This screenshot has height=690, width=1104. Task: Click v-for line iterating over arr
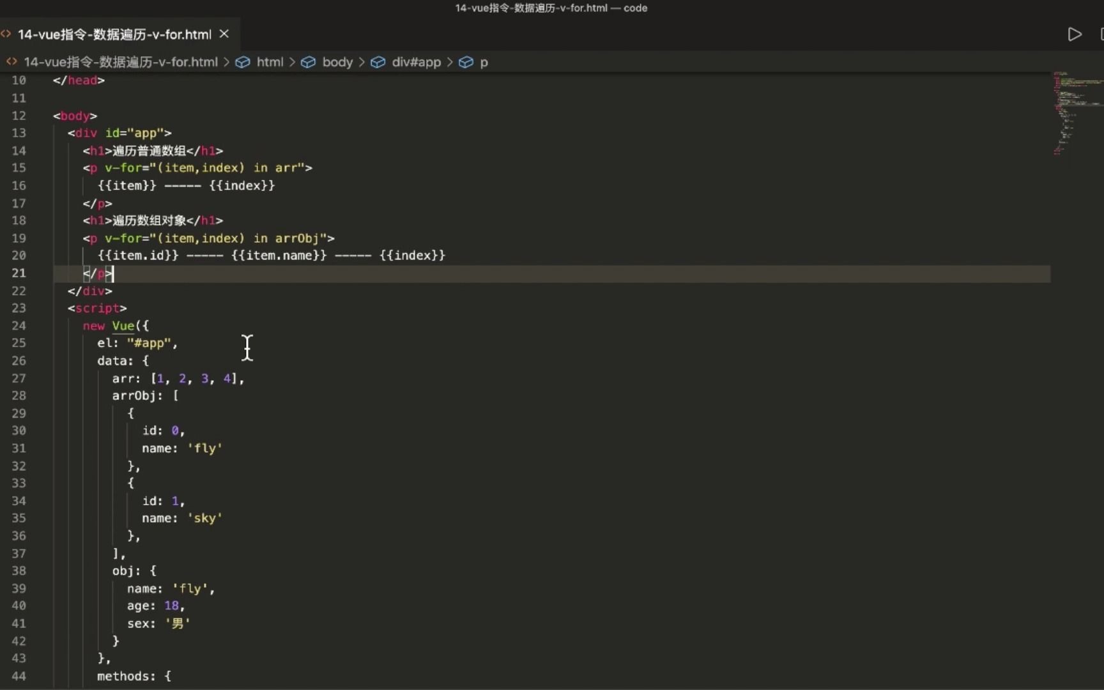click(197, 167)
